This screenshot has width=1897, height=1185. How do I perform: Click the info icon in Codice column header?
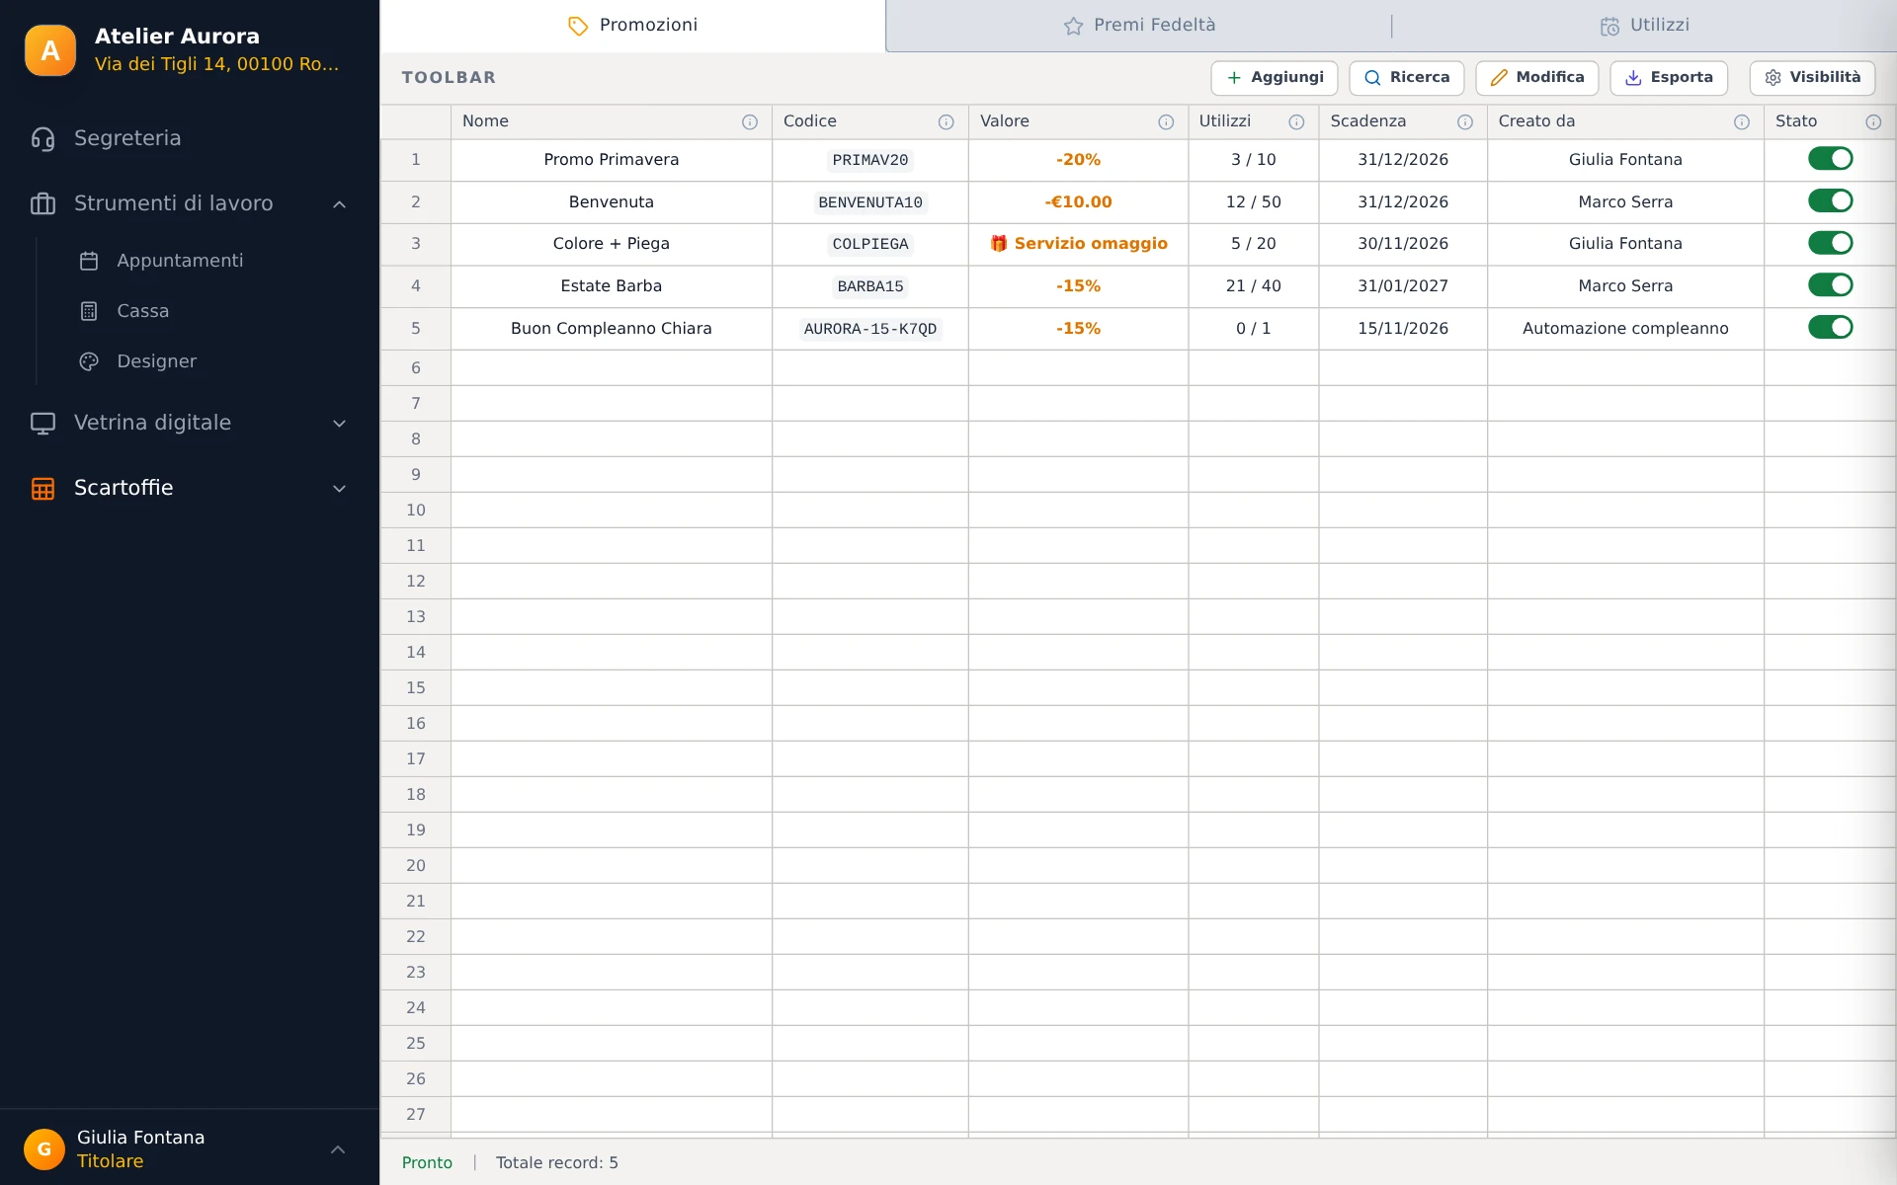tap(947, 121)
